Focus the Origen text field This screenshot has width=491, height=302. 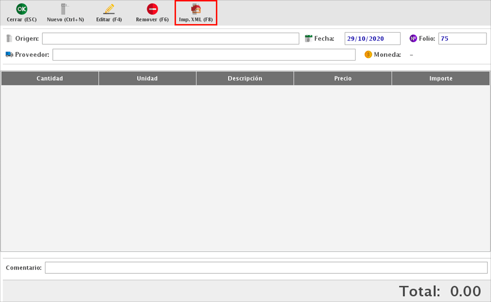pyautogui.click(x=170, y=39)
